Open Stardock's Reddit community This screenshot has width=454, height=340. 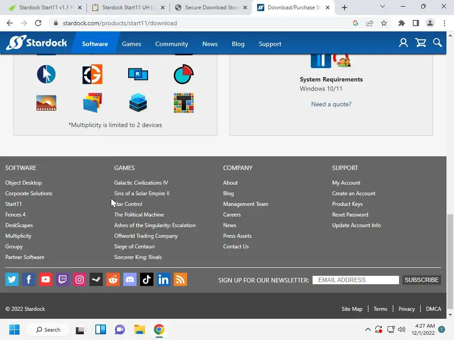[x=113, y=279]
